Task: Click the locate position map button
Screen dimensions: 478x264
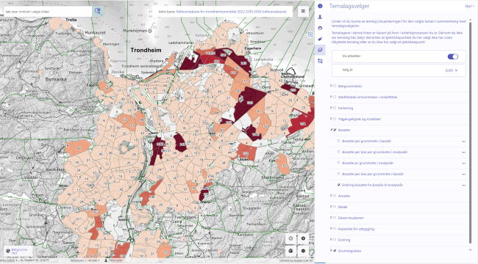Action: (290, 238)
